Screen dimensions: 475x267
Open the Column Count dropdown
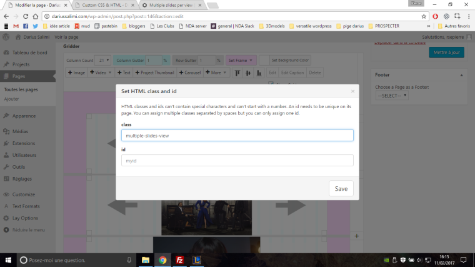point(104,60)
